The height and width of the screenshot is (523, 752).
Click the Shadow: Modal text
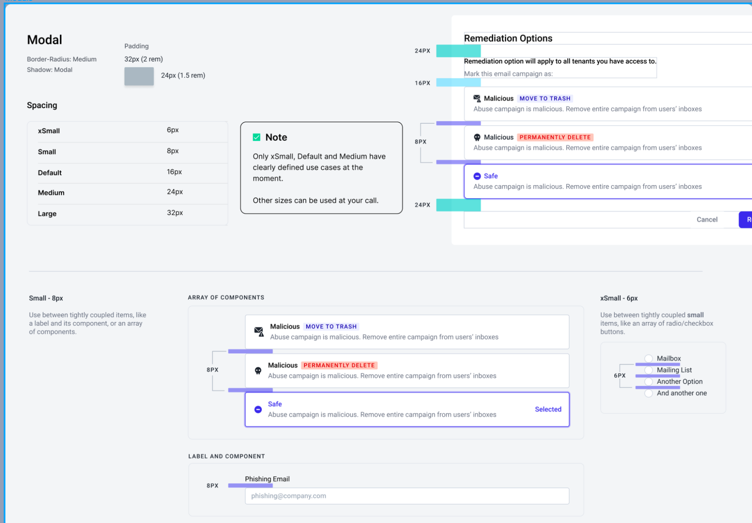coord(50,70)
